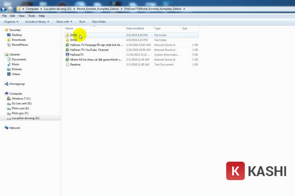Image resolution: width=295 pixels, height=196 pixels.
Task: Click the folder icon in address bar
Action: tap(19, 9)
